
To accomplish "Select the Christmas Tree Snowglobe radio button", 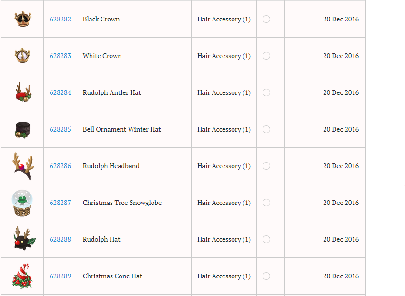I will click(266, 203).
